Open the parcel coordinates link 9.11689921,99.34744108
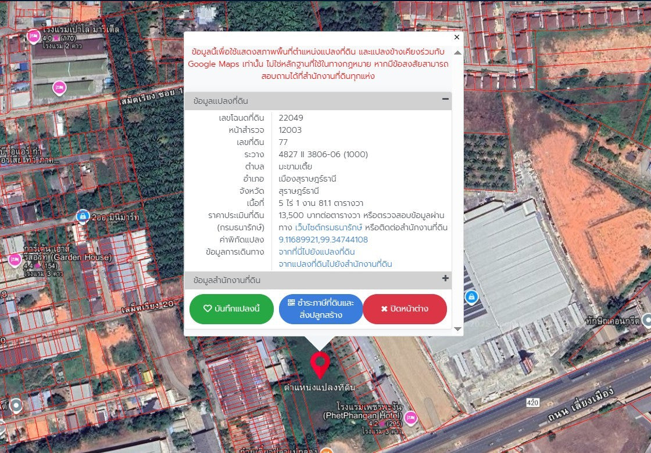The width and height of the screenshot is (651, 453). pos(323,240)
